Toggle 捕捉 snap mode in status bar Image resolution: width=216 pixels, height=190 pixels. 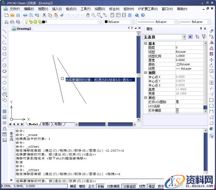pos(73,186)
